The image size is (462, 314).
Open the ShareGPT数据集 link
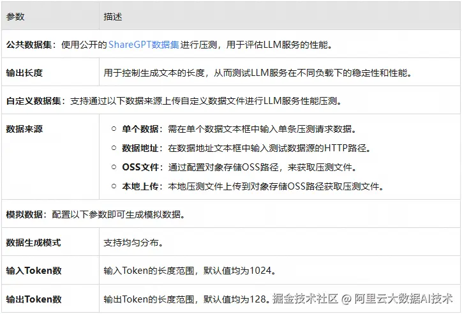pyautogui.click(x=144, y=45)
